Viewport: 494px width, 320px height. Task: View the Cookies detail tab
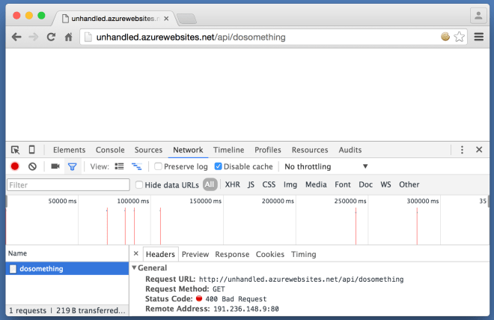[270, 254]
